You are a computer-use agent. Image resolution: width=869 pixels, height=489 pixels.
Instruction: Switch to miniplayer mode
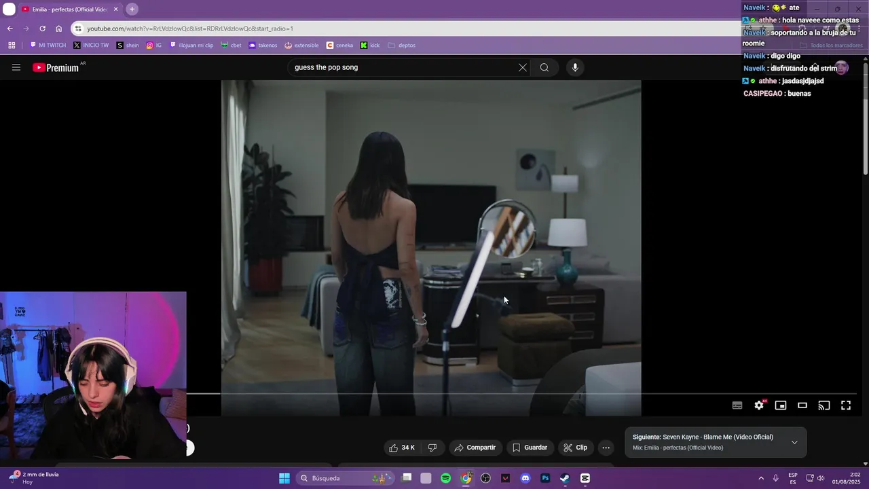tap(781, 405)
